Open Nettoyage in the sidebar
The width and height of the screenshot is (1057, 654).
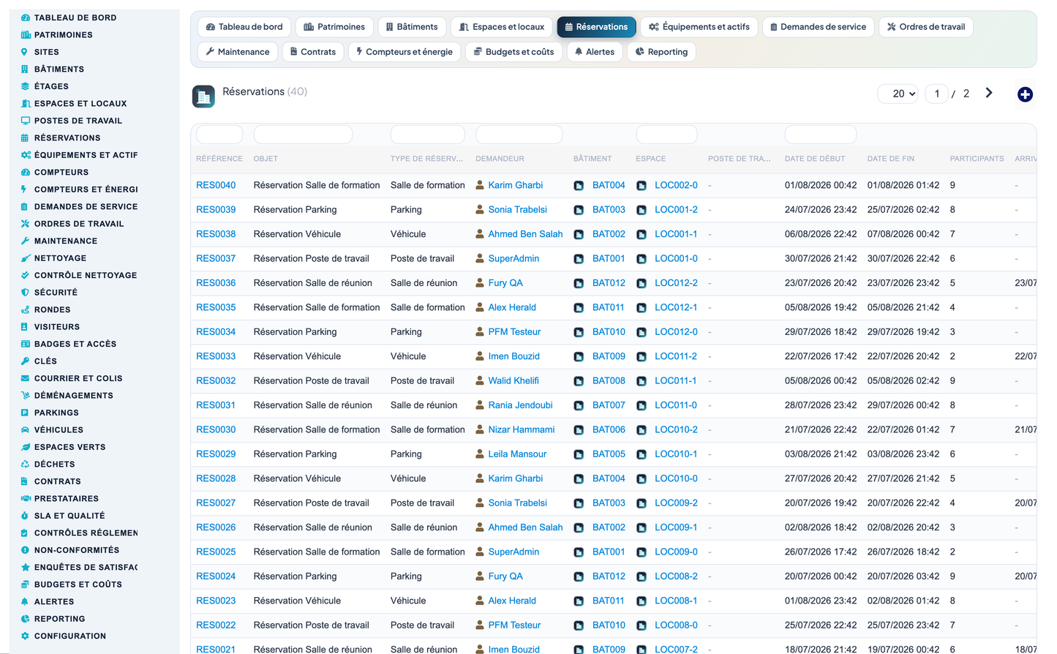coord(60,258)
